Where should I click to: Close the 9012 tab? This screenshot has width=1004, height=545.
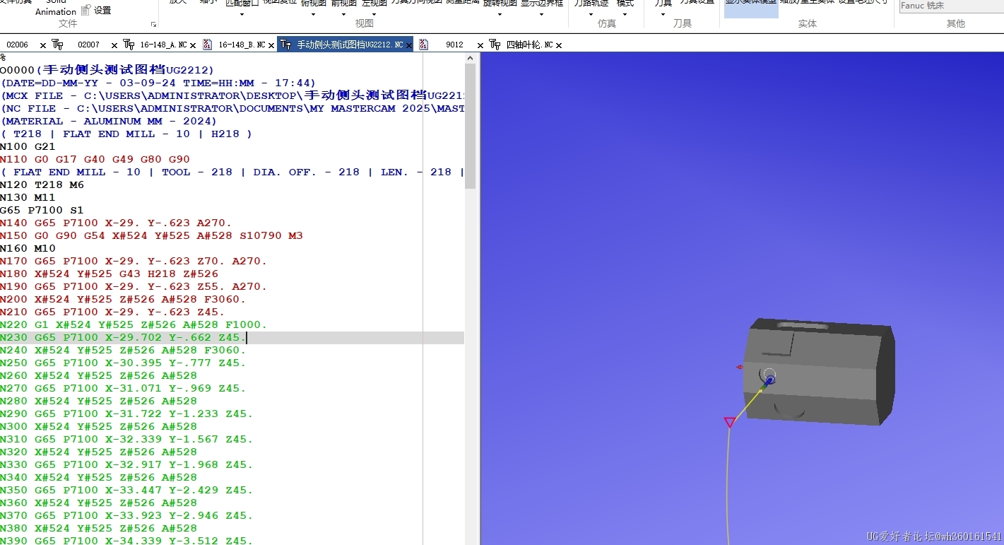[x=480, y=45]
